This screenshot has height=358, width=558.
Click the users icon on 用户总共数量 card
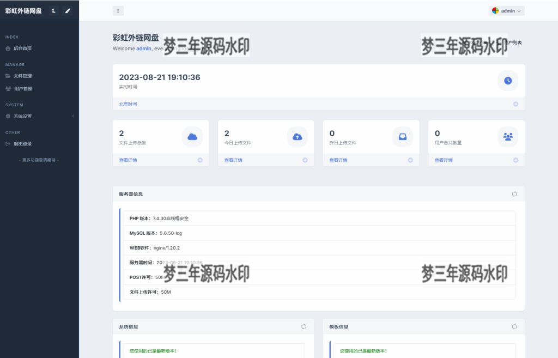508,137
